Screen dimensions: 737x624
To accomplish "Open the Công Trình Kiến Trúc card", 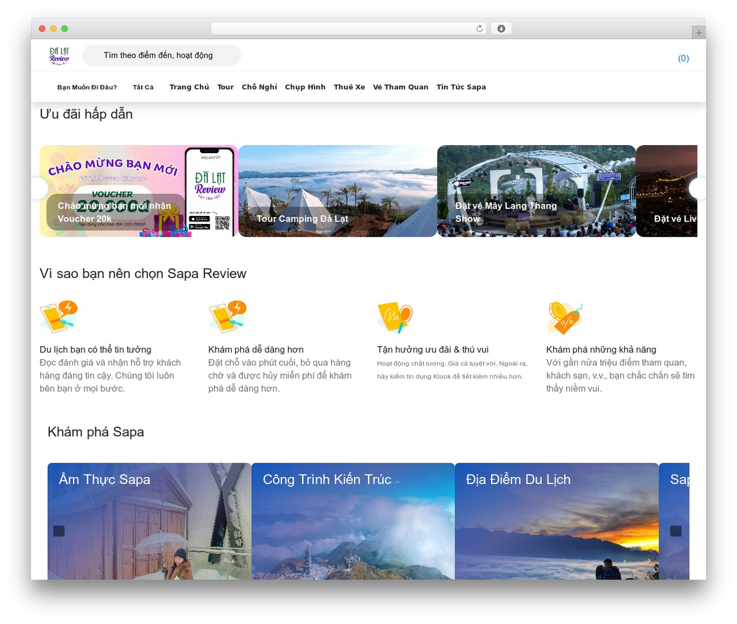I will click(x=353, y=521).
